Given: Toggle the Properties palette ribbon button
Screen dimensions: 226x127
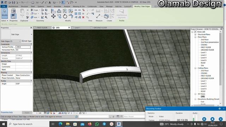Looking at the screenshot, I should tap(13, 16).
